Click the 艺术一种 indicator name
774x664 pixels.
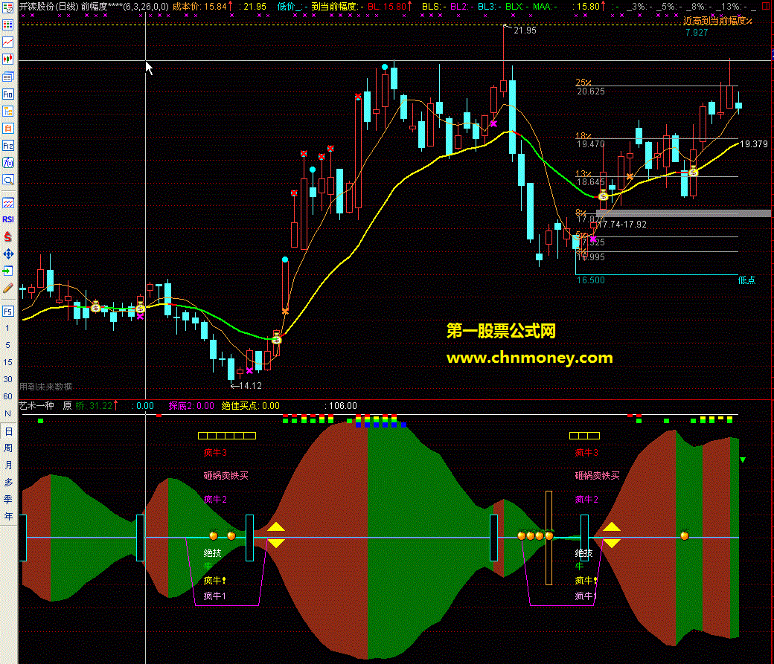pyautogui.click(x=36, y=405)
